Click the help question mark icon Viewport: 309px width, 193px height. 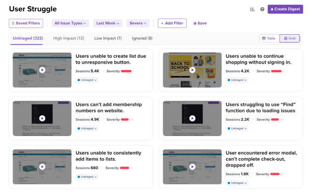click(262, 9)
